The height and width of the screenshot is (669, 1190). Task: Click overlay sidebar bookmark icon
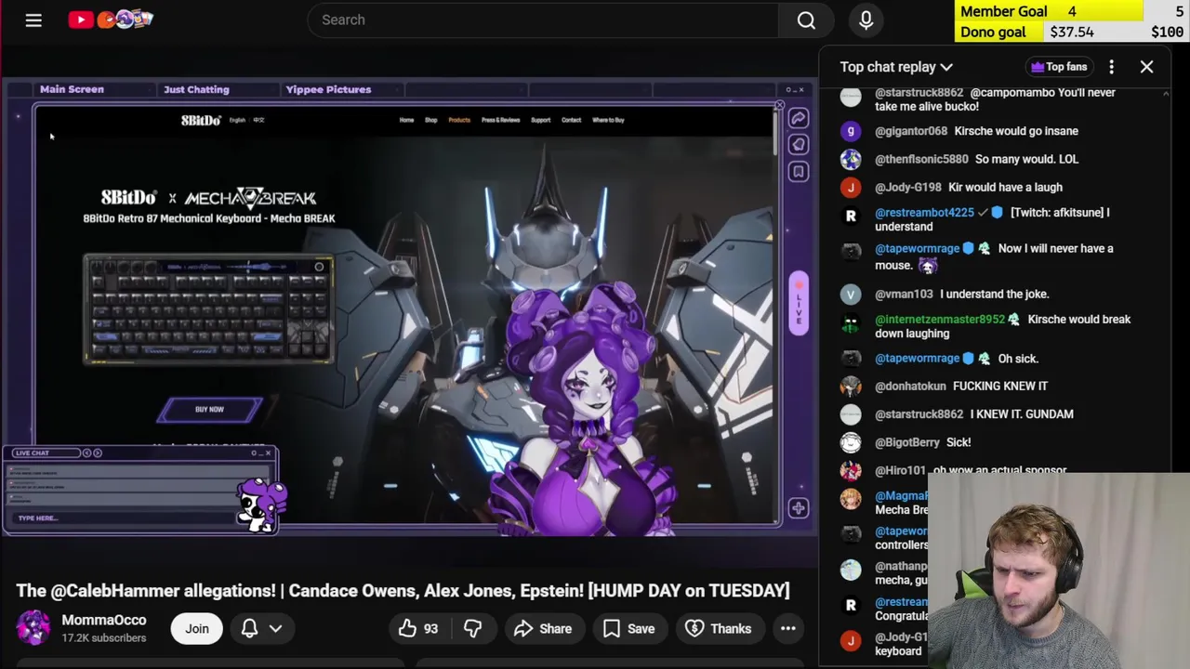pos(799,172)
